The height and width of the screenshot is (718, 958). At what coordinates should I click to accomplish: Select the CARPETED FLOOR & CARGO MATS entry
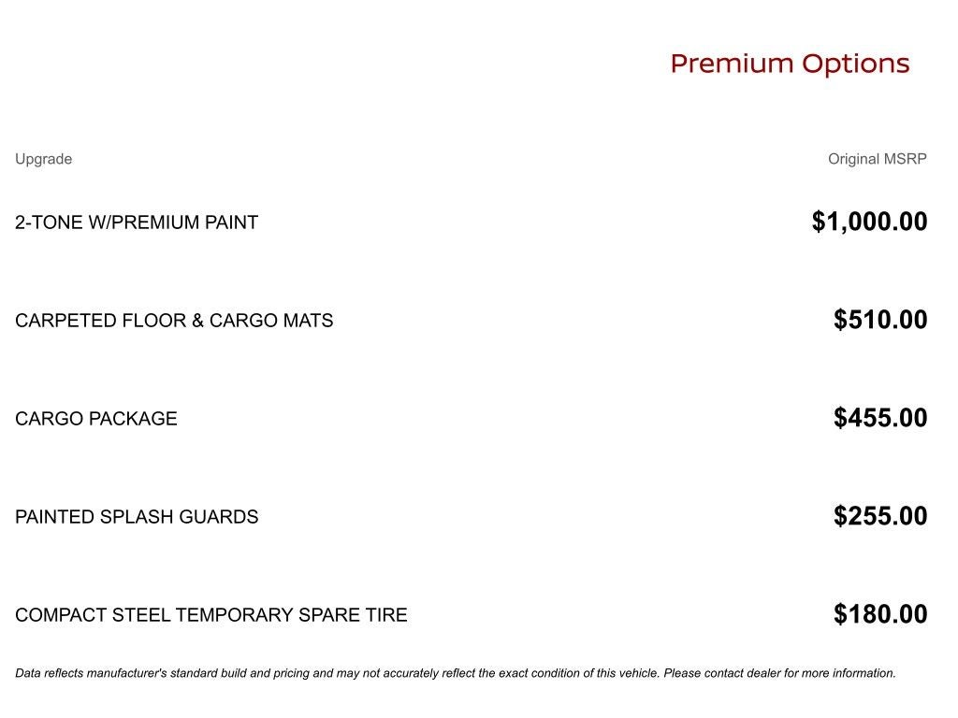(x=174, y=321)
